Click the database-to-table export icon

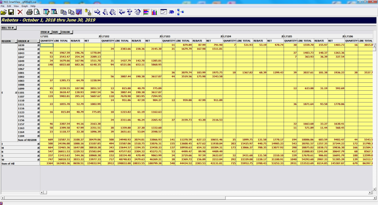(x=88, y=12)
